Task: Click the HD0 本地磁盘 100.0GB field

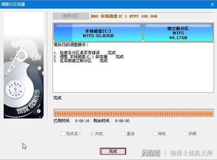Action: (x=152, y=16)
